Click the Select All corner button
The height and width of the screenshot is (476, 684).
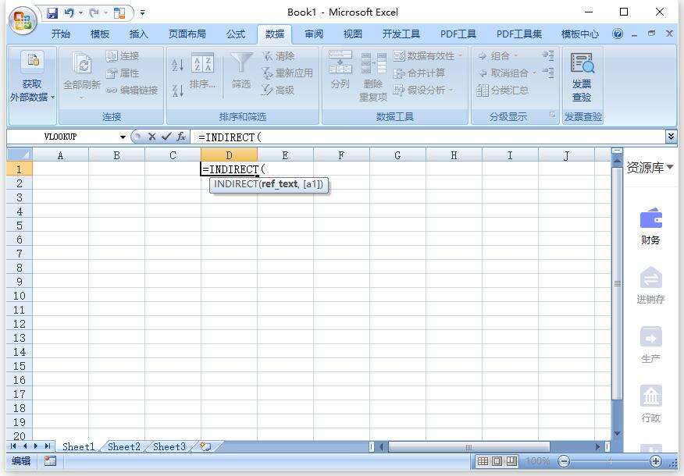click(x=20, y=155)
